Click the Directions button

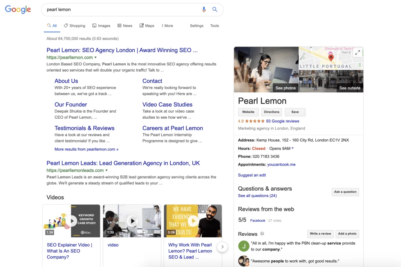click(x=272, y=112)
